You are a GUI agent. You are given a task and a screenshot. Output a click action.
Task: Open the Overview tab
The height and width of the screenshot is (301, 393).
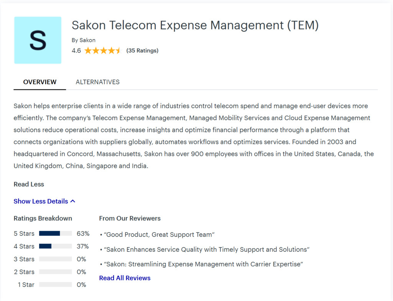(x=40, y=82)
